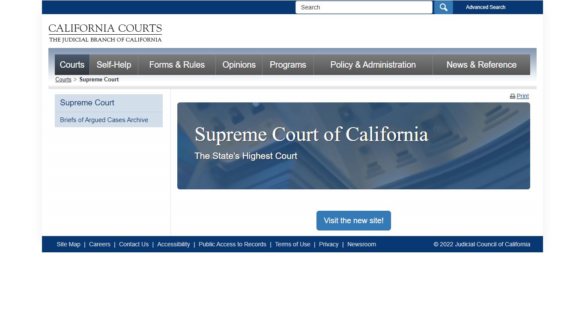Click the Print link
585x329 pixels.
pos(522,96)
